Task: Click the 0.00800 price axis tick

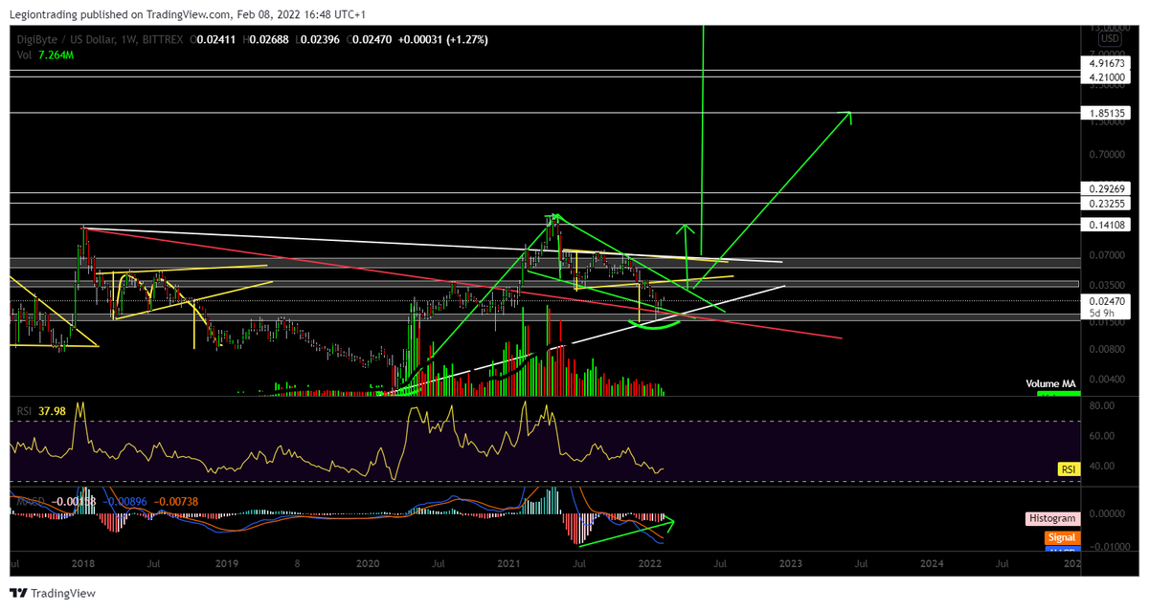Action: point(1105,349)
